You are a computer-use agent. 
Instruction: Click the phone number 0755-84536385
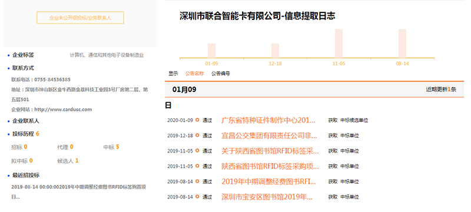point(52,79)
